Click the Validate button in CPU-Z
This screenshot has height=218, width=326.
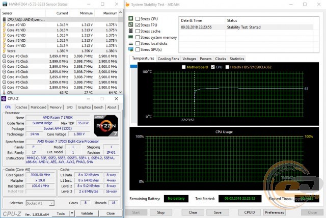[87, 213]
